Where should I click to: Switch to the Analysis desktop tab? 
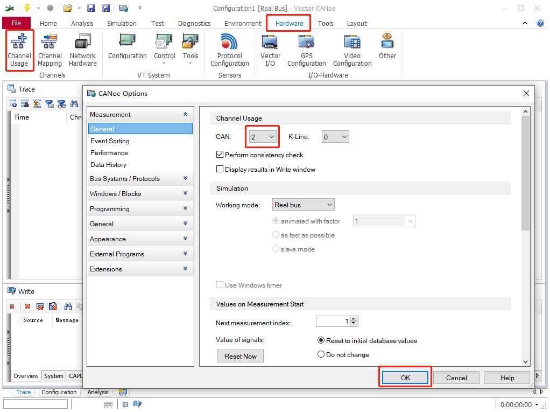98,392
